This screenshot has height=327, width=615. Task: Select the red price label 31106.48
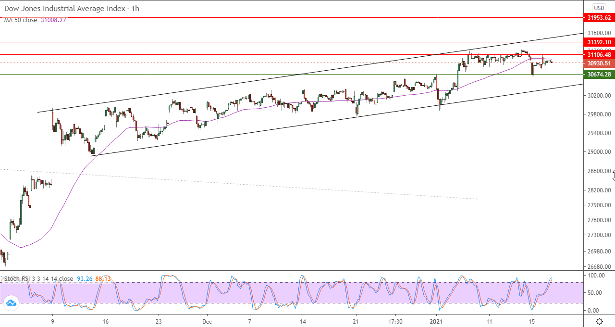pyautogui.click(x=599, y=55)
